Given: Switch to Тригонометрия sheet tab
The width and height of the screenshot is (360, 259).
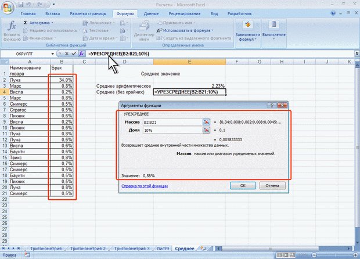Looking at the screenshot, I should 46,249.
